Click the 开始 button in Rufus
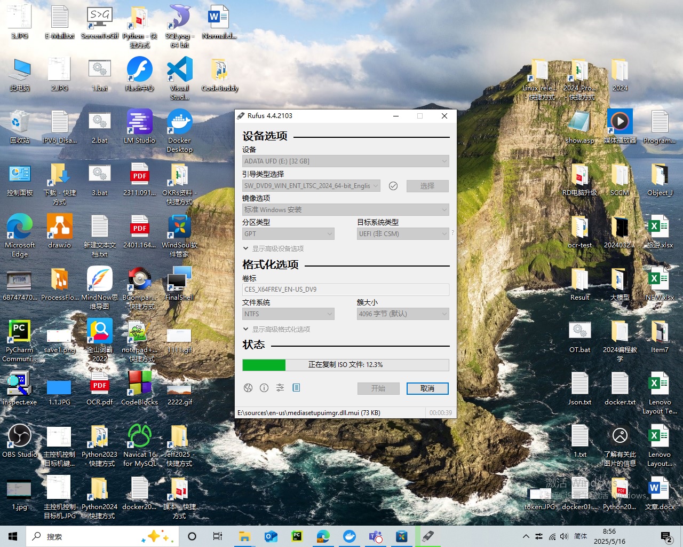This screenshot has height=547, width=683. click(x=378, y=388)
